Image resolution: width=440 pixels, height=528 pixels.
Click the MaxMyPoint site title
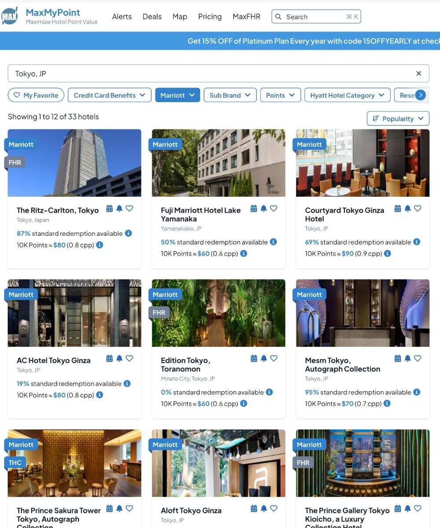[53, 12]
